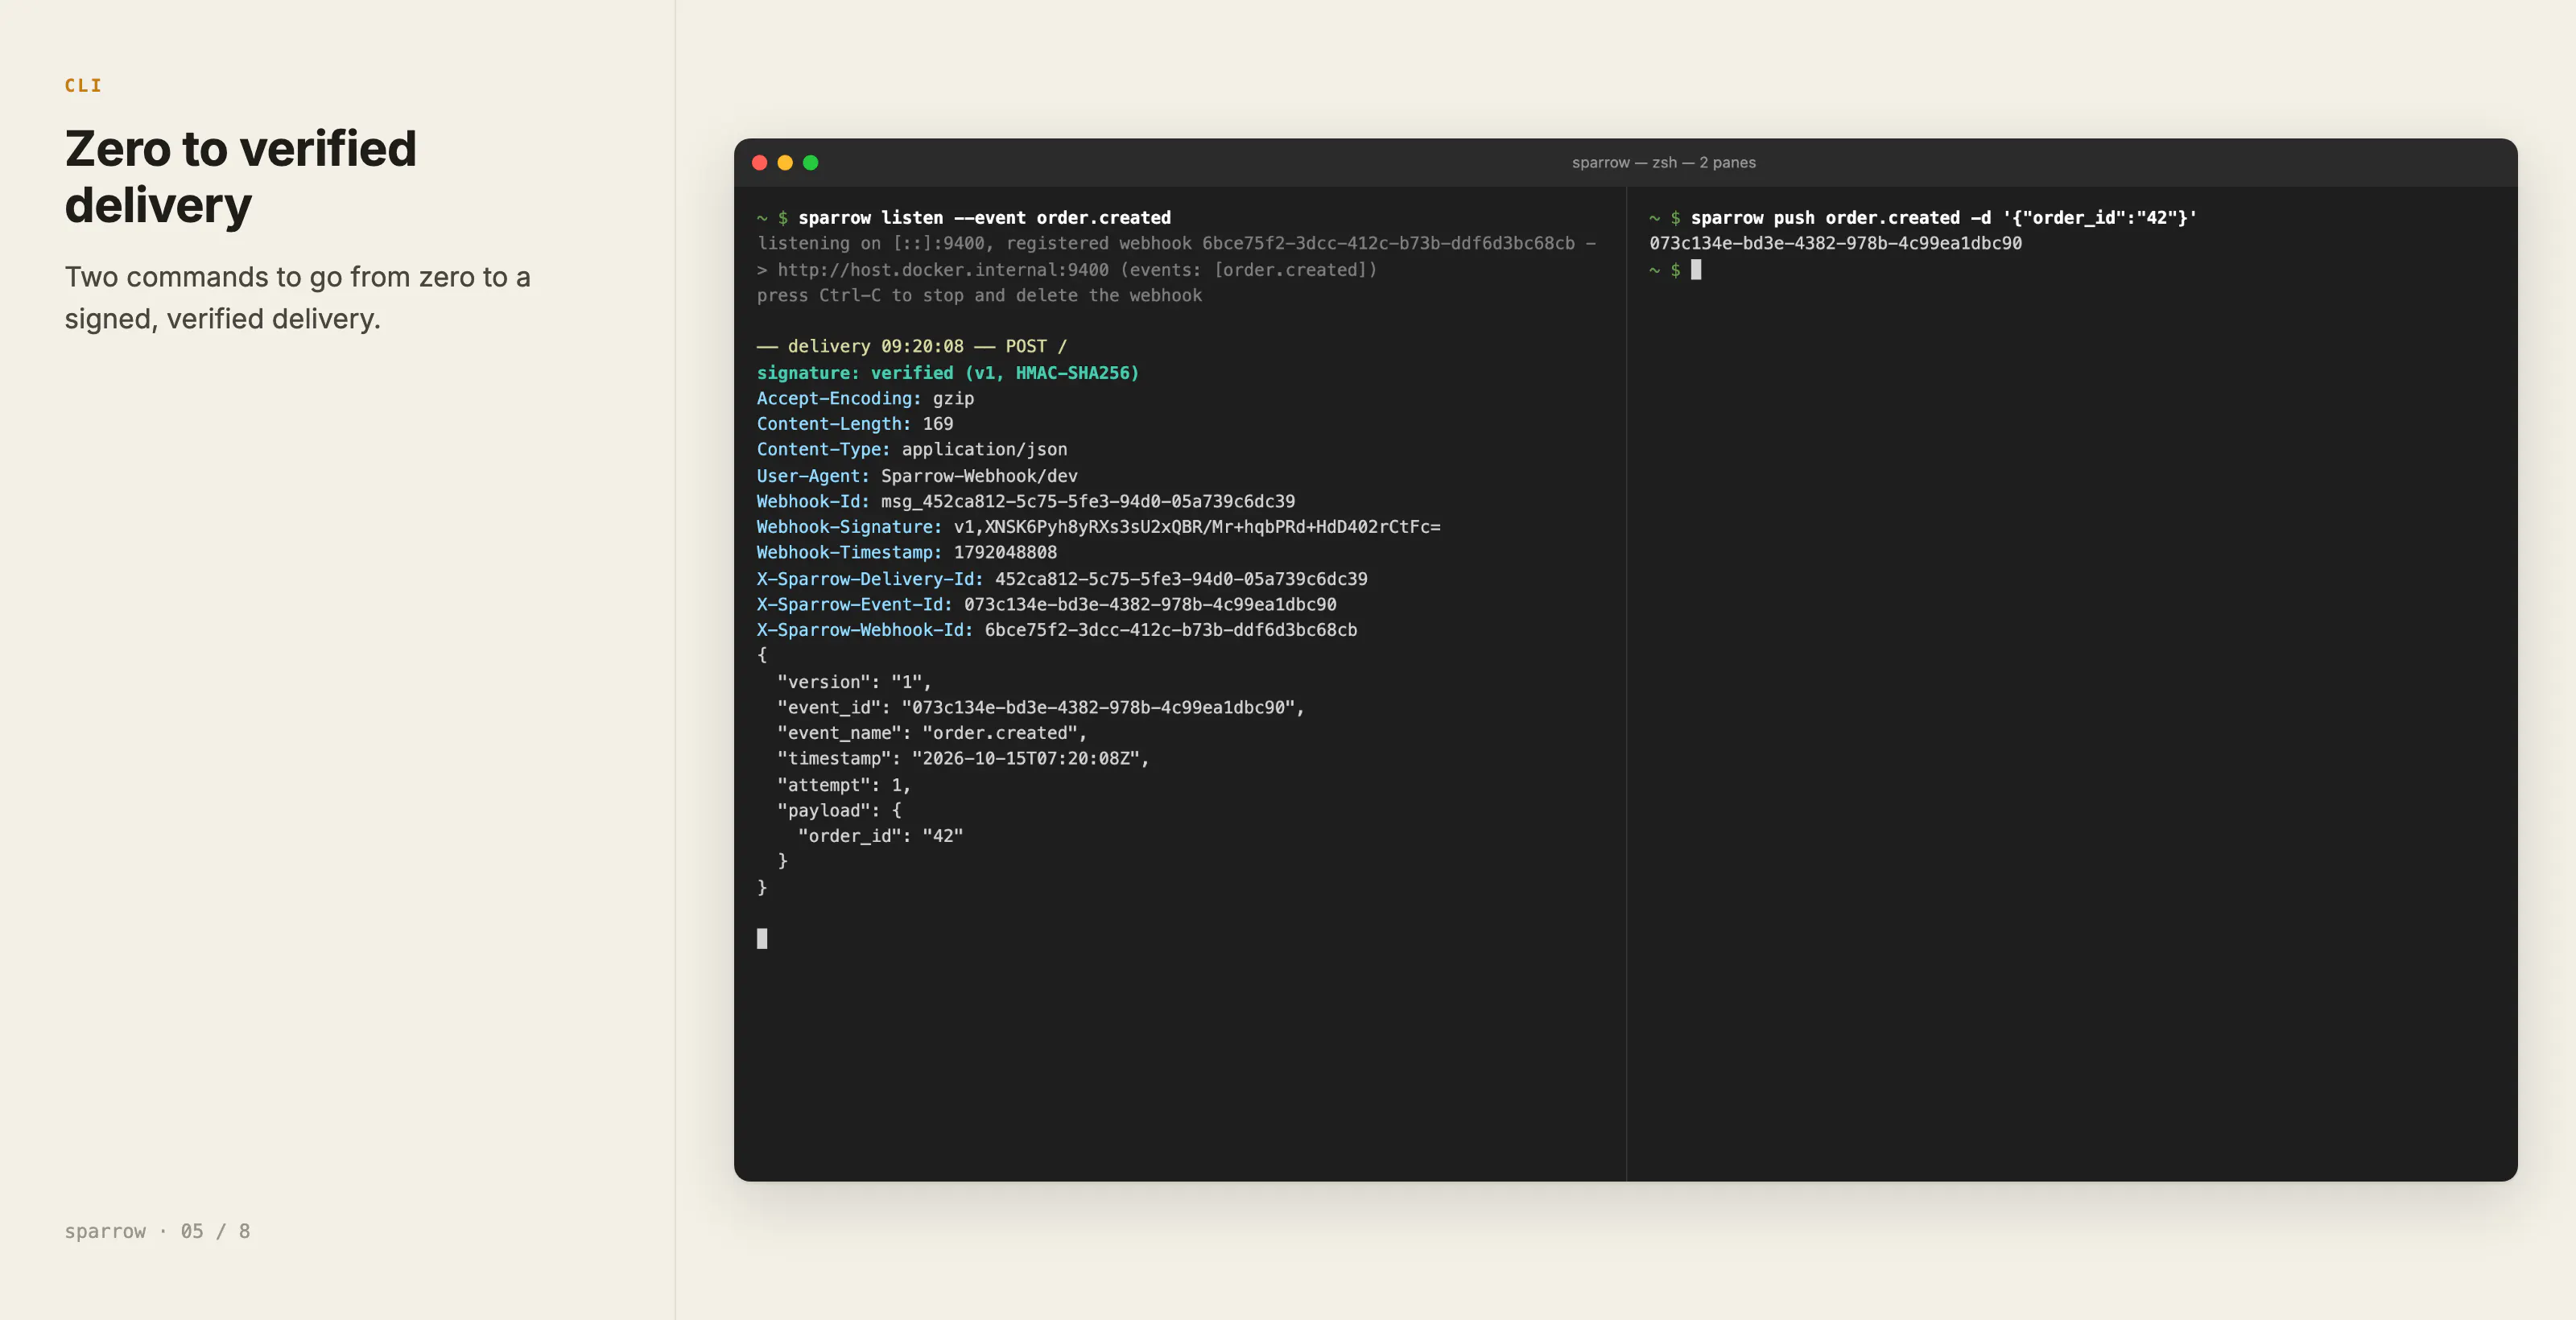Click 'press Ctrl-C to stop and delete the webhook'
Viewport: 2576px width, 1320px height.
coord(979,296)
